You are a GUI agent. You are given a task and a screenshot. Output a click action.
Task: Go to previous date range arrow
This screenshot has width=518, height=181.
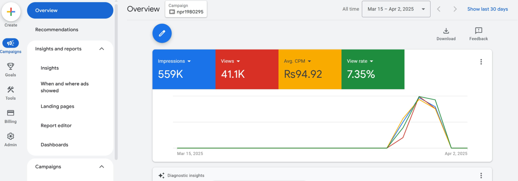pyautogui.click(x=439, y=9)
